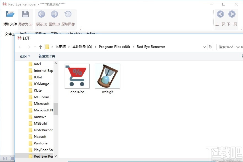Select the deals.ico thumbnail
Screen dimensions: 243x162
(77, 76)
